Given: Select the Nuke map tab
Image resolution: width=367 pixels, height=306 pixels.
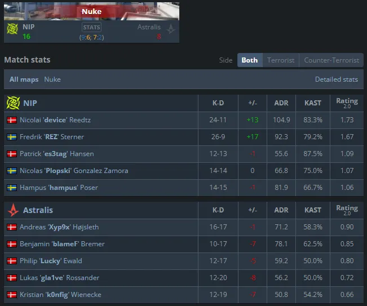Looking at the screenshot, I should [x=52, y=79].
